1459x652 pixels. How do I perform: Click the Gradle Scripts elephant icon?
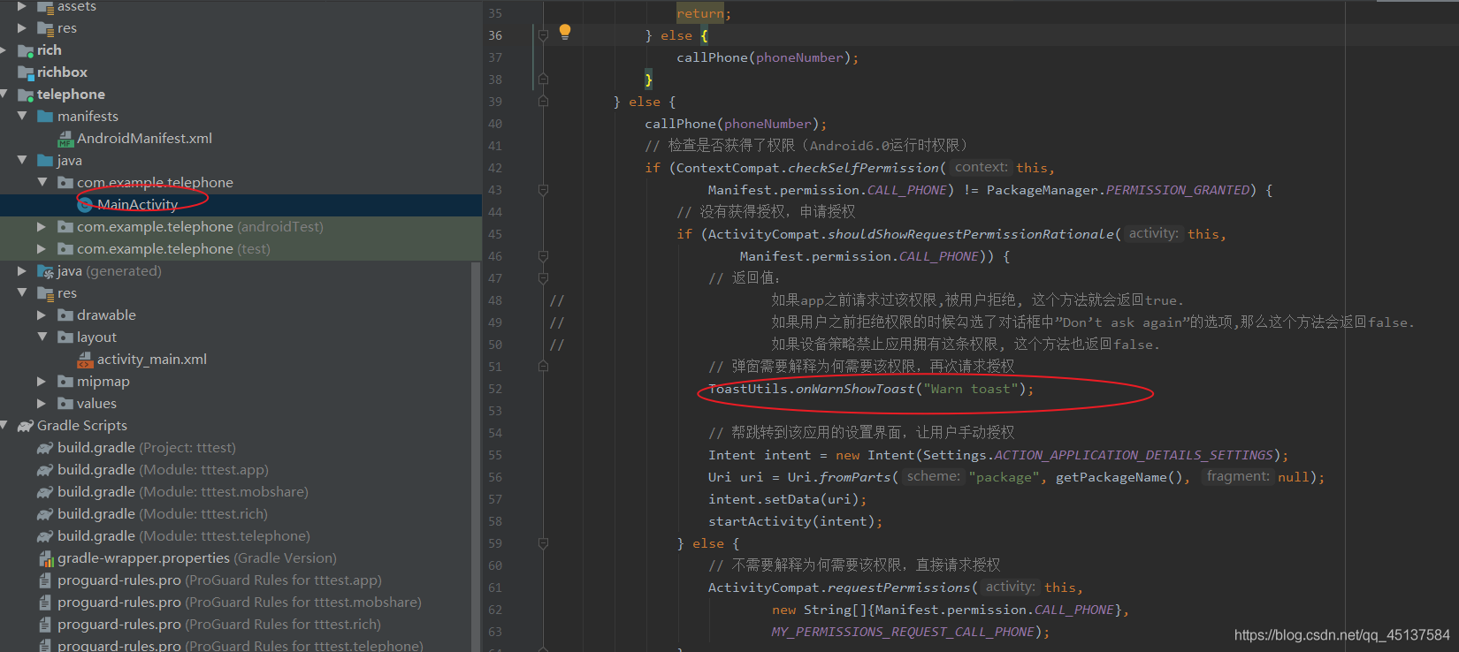(x=26, y=426)
